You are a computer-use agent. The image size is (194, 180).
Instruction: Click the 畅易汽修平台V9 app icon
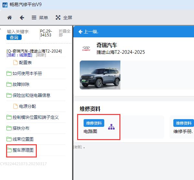[5, 5]
